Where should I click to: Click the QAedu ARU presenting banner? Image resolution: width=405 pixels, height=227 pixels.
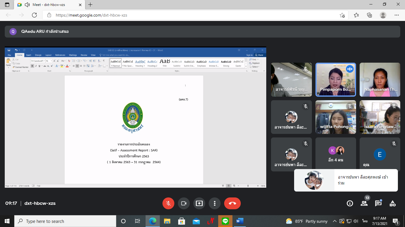[203, 31]
